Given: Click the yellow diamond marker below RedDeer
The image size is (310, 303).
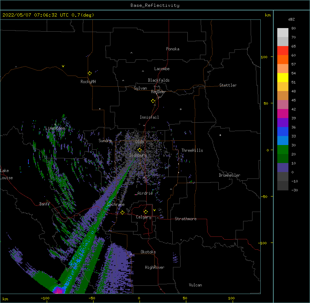Looking at the screenshot, I should pos(153,101).
